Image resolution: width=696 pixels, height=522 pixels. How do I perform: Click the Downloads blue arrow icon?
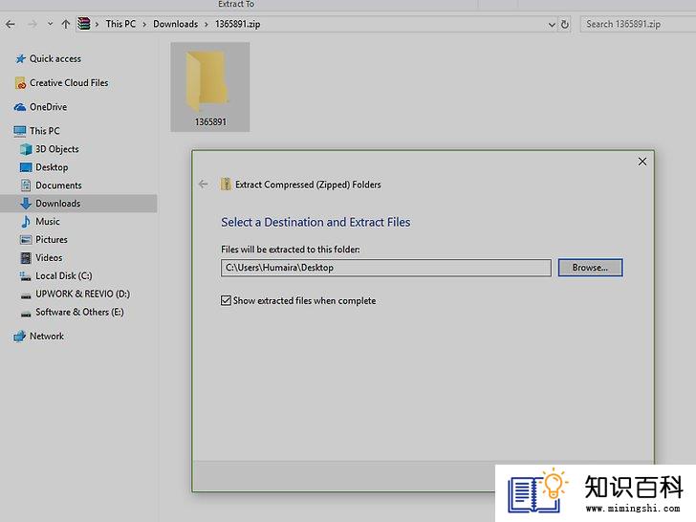click(26, 204)
